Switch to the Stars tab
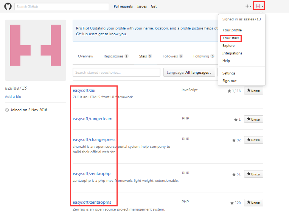The image size is (289, 220). tap(145, 56)
